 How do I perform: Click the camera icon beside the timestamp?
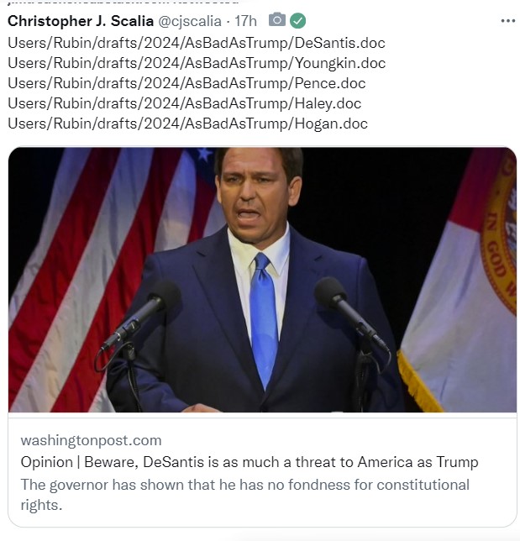pos(276,19)
